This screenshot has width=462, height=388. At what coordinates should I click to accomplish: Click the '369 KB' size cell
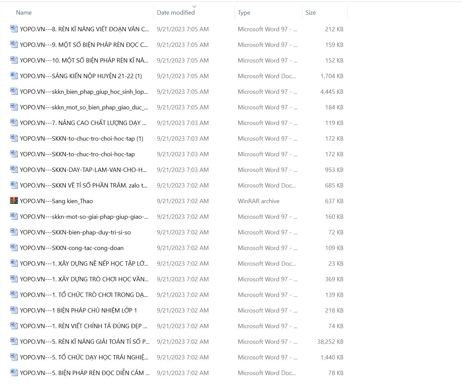[x=334, y=279]
